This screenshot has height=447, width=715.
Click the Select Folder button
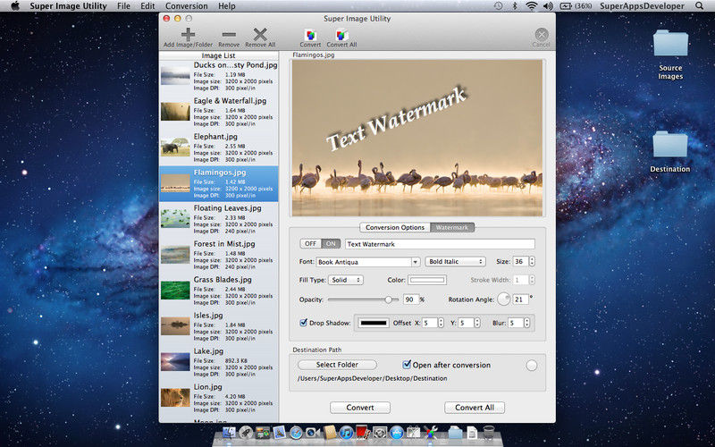338,365
